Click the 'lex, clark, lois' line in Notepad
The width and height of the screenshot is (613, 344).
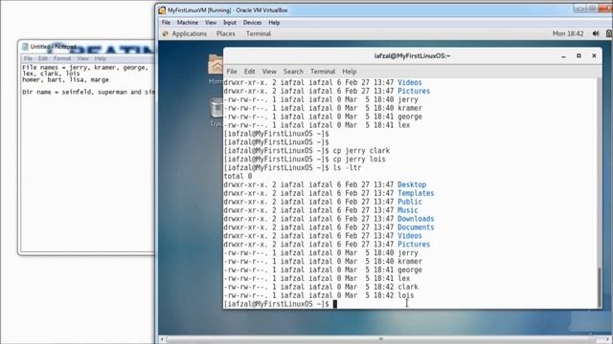(x=51, y=74)
